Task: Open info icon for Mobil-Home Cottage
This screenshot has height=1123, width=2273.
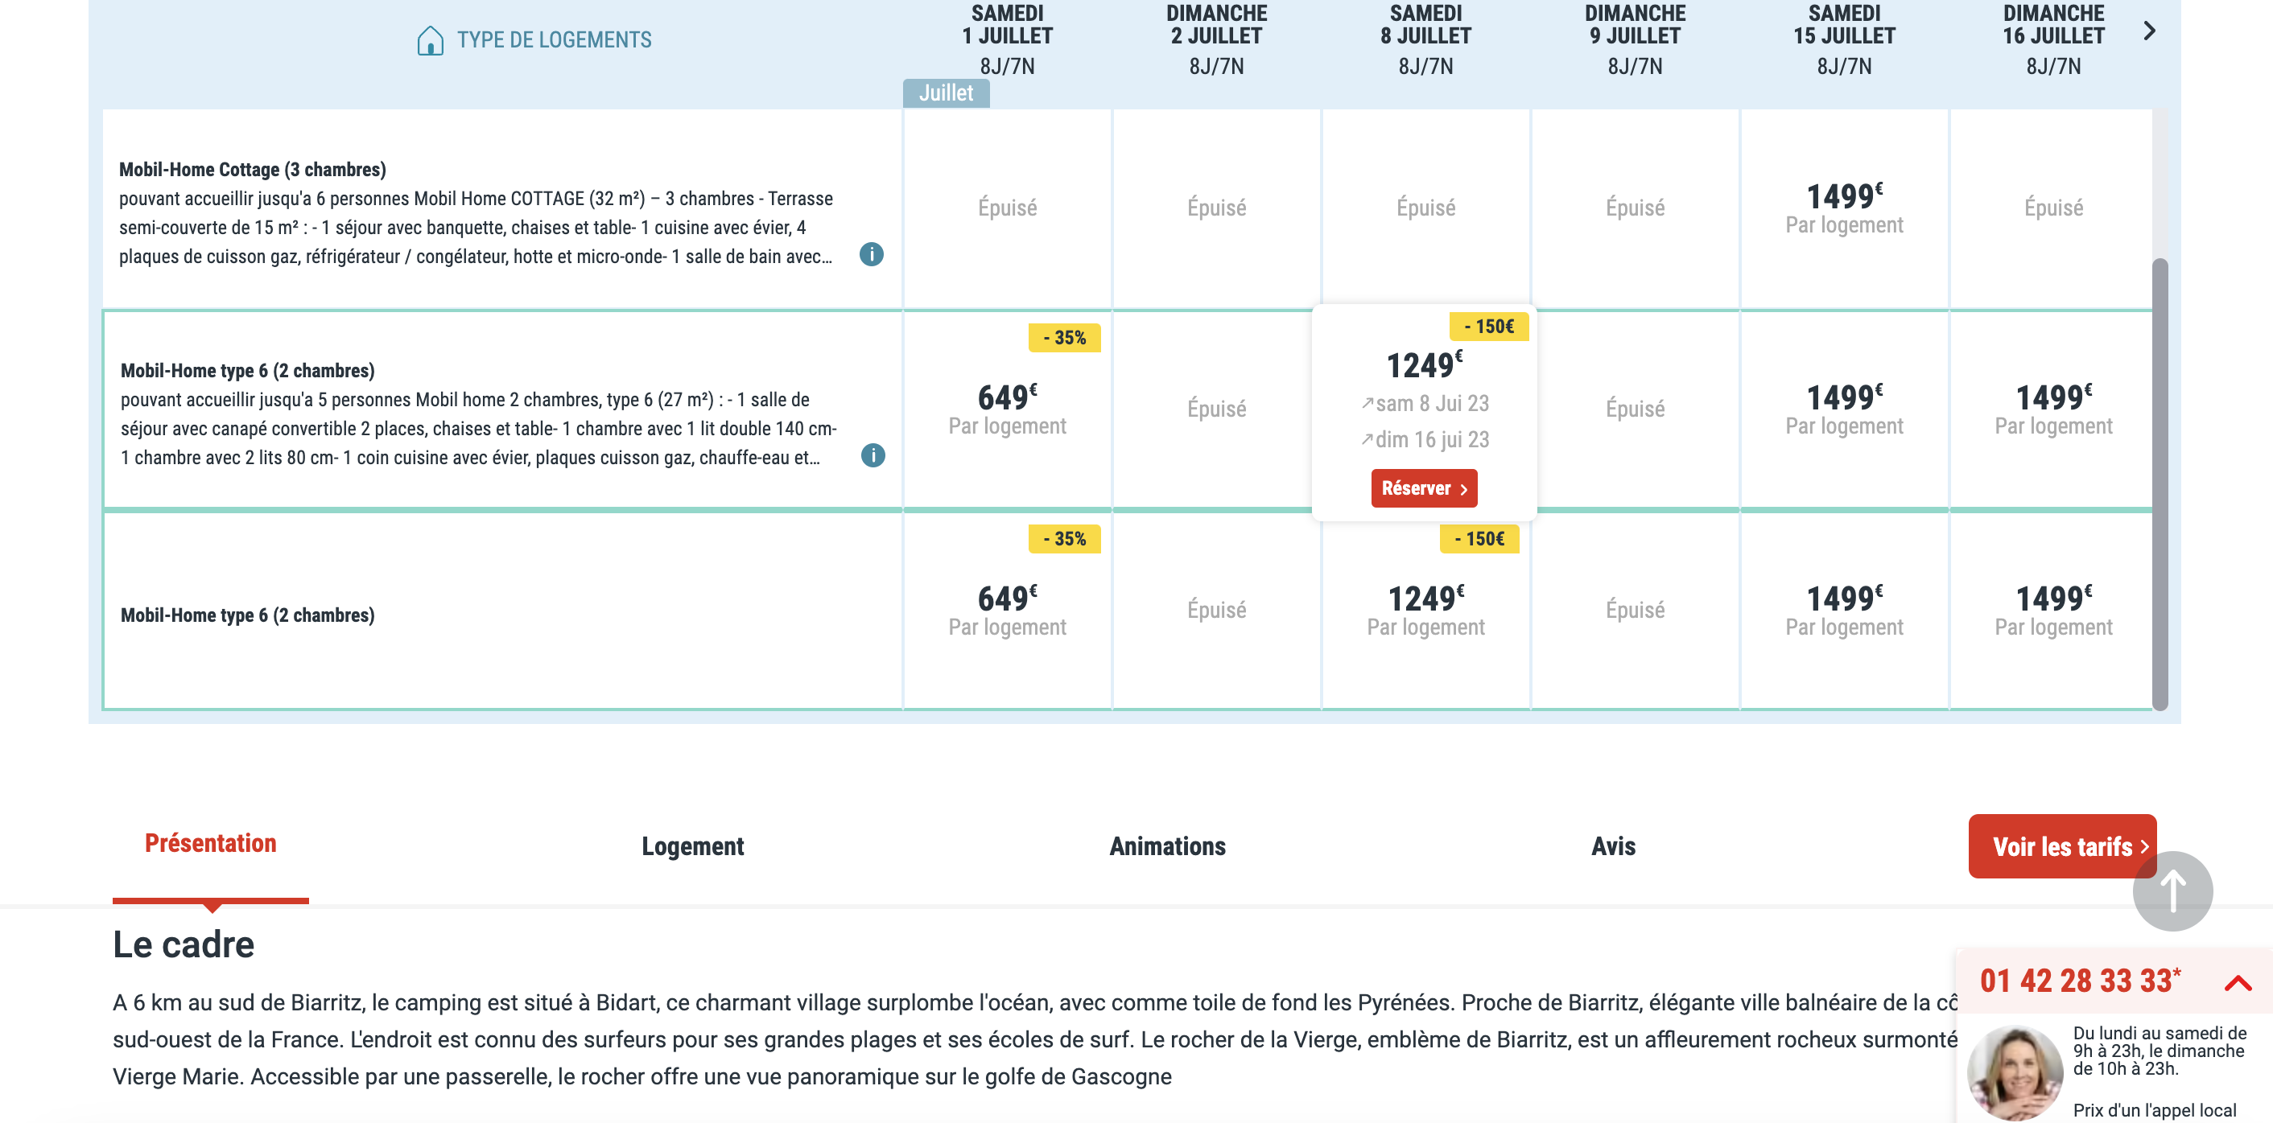Action: point(871,255)
